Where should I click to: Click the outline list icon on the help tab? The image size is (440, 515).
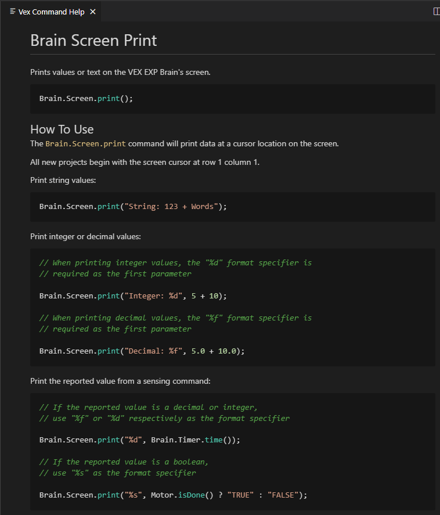[12, 11]
